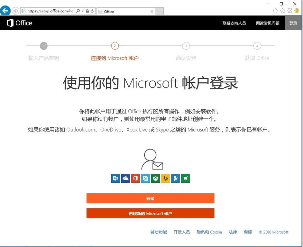Click the red Office tile icon
The image size is (303, 247).
(x=135, y=178)
